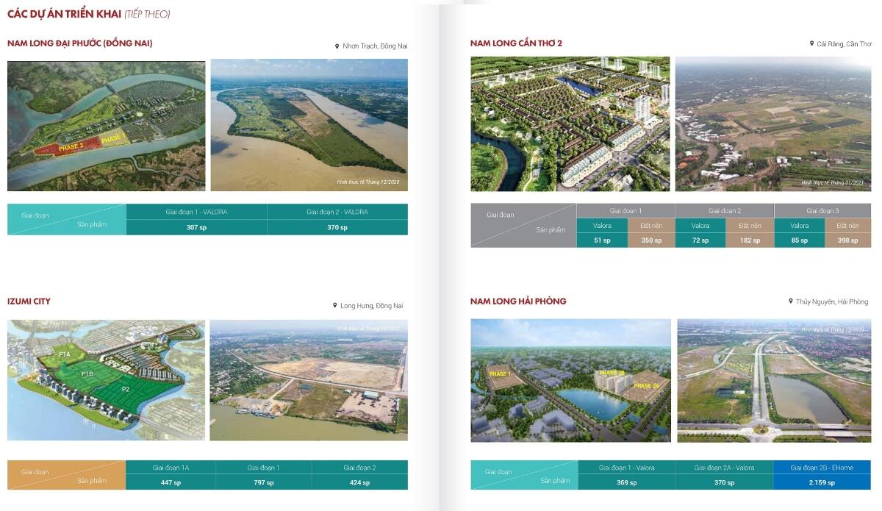View the Hải Phòng aerial photo with lake
Image resolution: width=882 pixels, height=511 pixels.
(773, 380)
